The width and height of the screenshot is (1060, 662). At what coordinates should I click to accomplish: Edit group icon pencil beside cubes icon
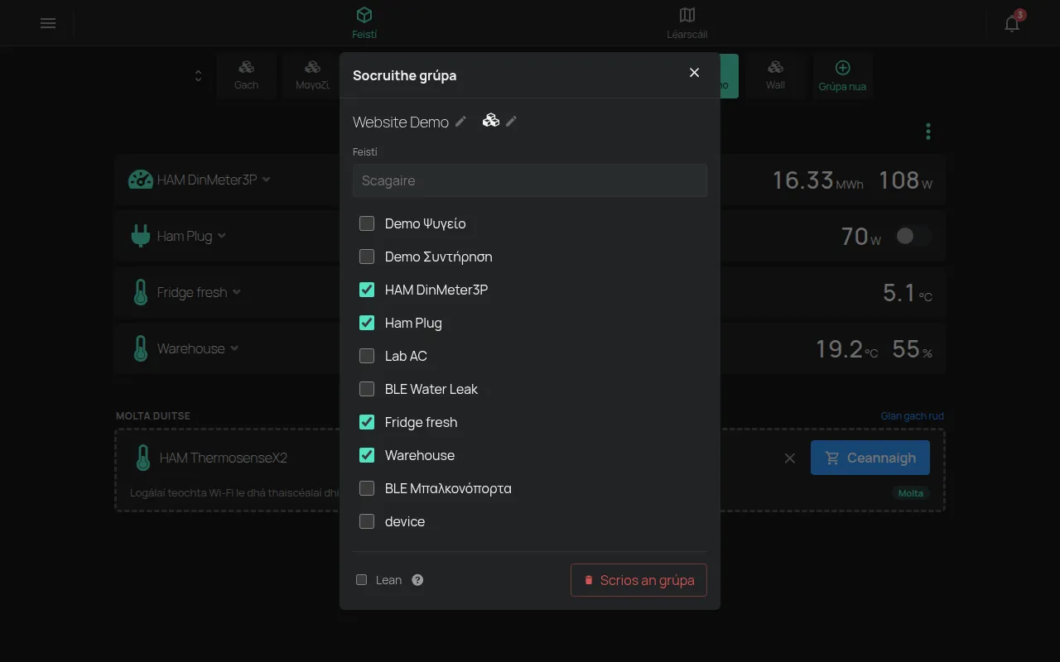pos(512,122)
